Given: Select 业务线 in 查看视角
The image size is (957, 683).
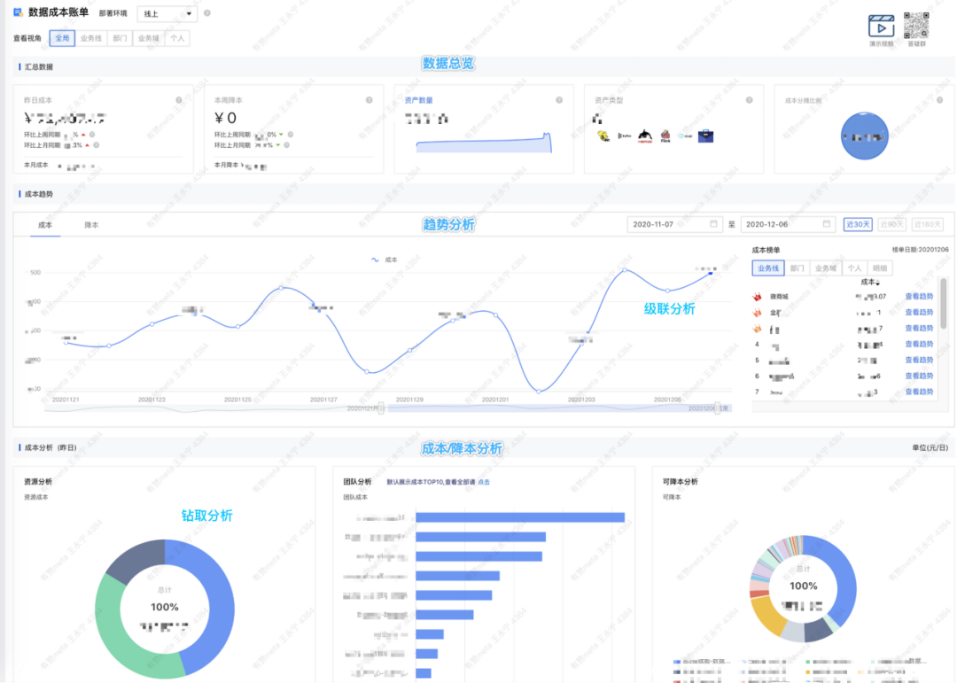Looking at the screenshot, I should click(91, 38).
